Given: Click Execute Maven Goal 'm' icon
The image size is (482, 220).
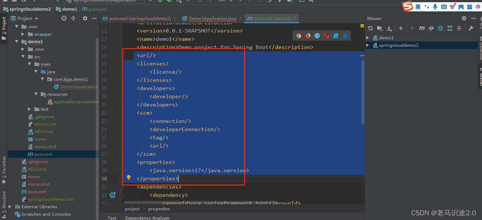Looking at the screenshot, I should 422,28.
